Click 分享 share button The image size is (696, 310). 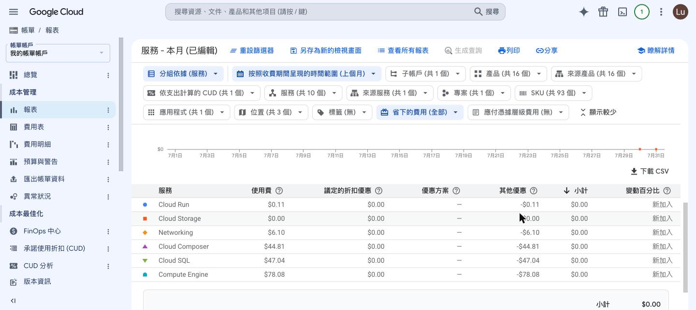pyautogui.click(x=547, y=51)
